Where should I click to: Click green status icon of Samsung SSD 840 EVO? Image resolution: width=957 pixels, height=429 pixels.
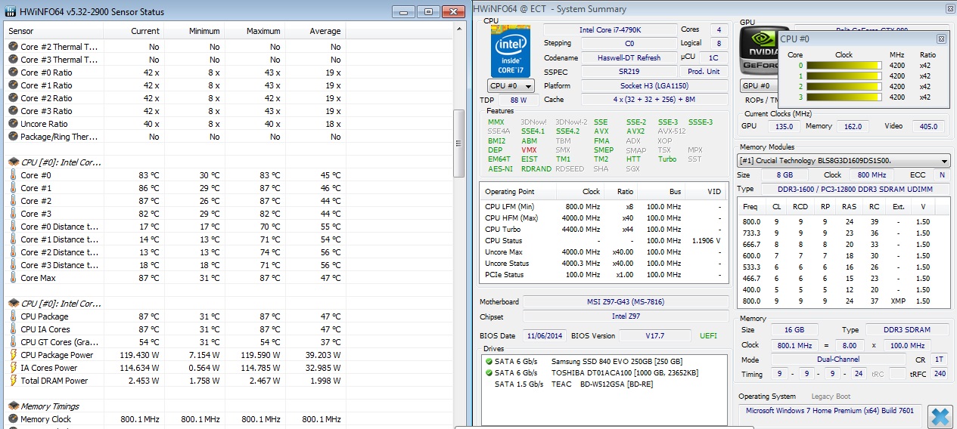click(x=489, y=362)
